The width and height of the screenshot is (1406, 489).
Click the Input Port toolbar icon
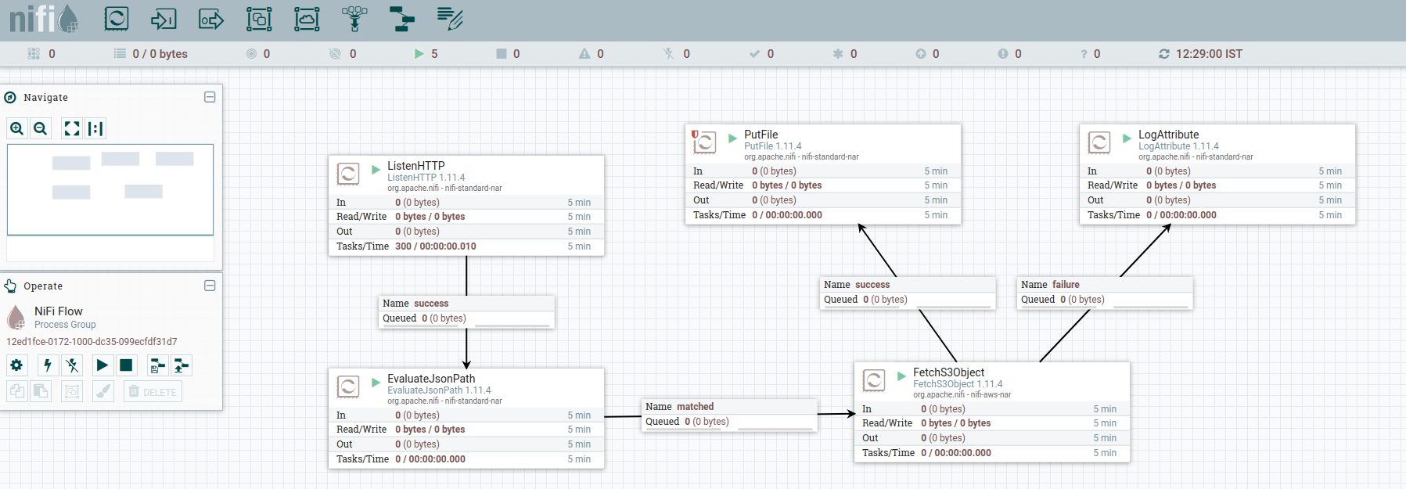click(164, 19)
